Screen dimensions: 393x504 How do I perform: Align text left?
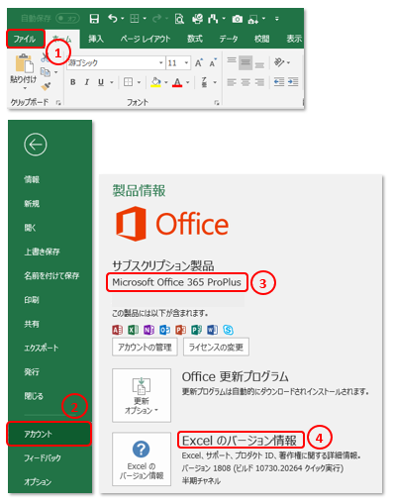[x=232, y=82]
